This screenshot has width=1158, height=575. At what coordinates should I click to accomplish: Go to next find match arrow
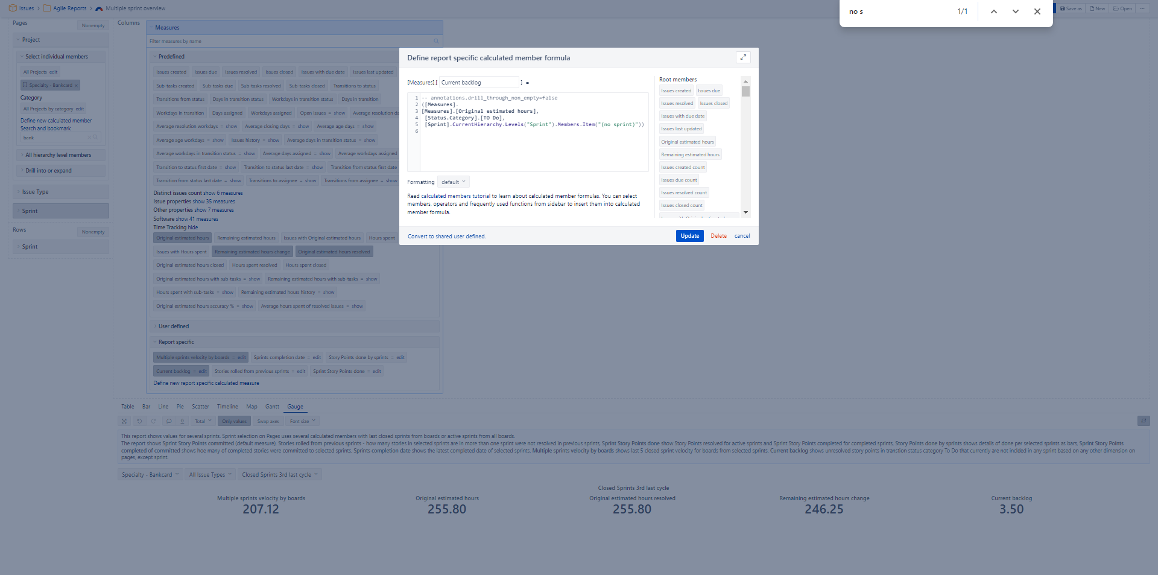[1016, 11]
